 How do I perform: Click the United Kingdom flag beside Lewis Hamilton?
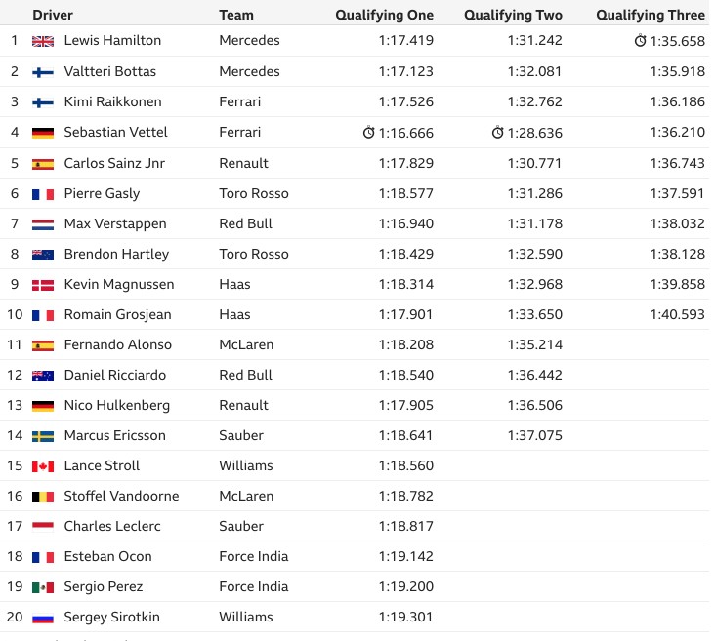pos(43,41)
